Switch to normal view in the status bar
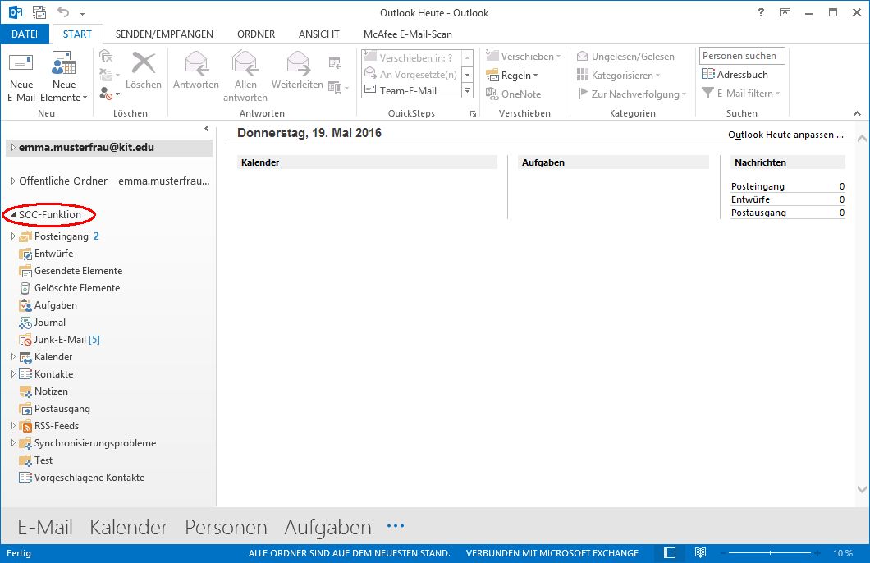The width and height of the screenshot is (870, 563). coord(670,553)
